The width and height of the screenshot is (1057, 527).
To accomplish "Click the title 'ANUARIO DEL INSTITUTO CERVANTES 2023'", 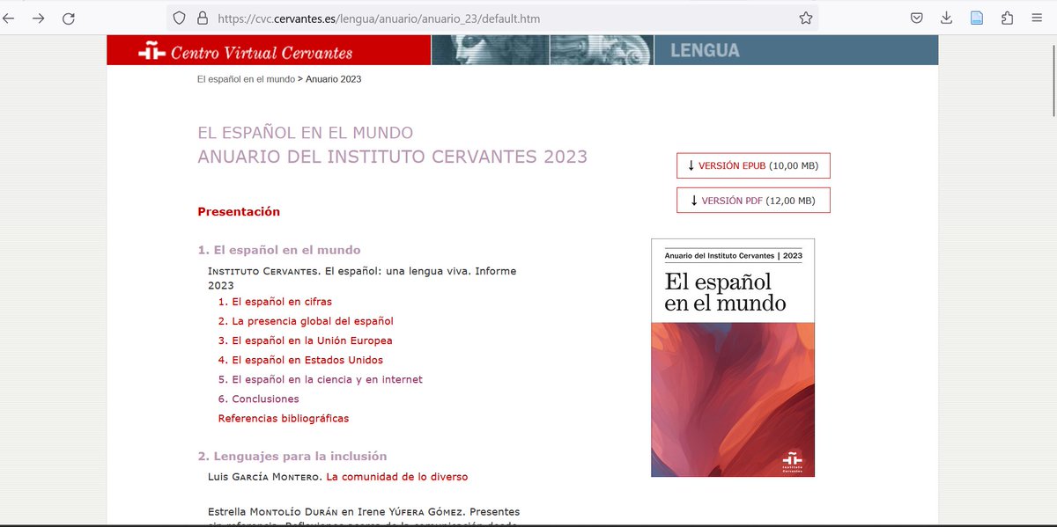I will 392,157.
